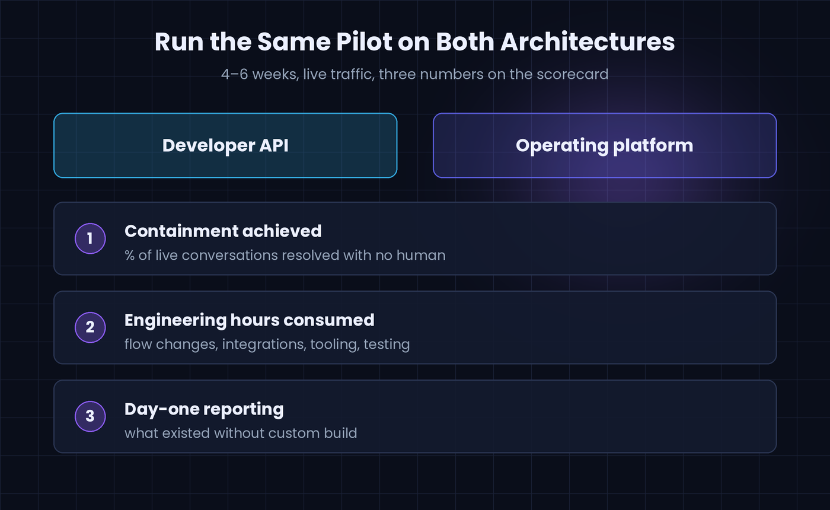Click 'flow changes, integrations, tooling, testing' text

point(267,344)
